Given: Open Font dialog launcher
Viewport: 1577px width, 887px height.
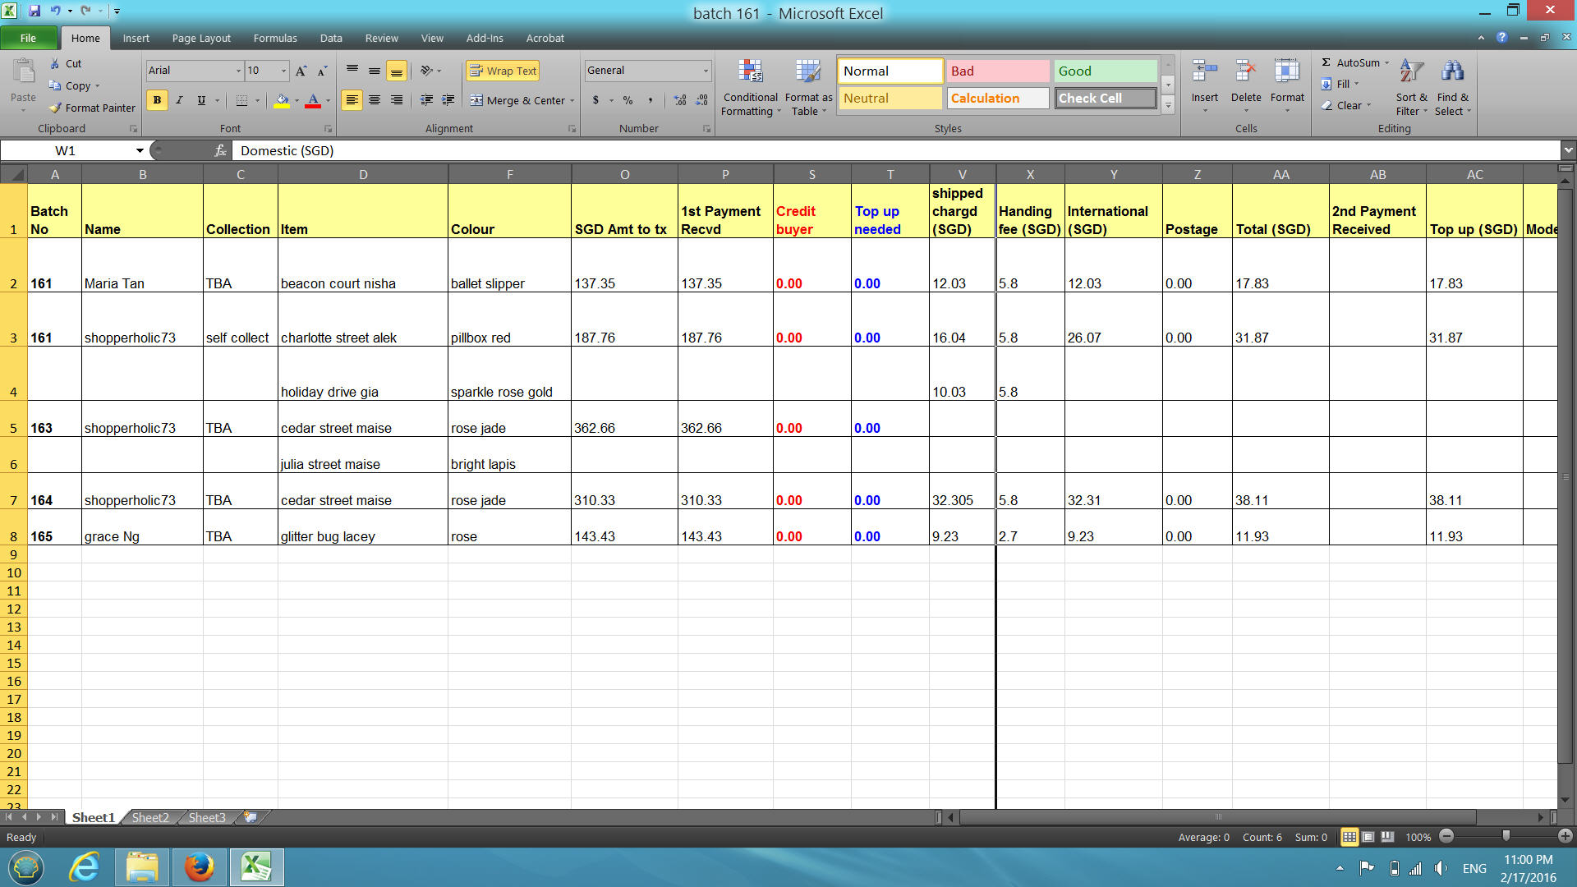Looking at the screenshot, I should pyautogui.click(x=328, y=129).
